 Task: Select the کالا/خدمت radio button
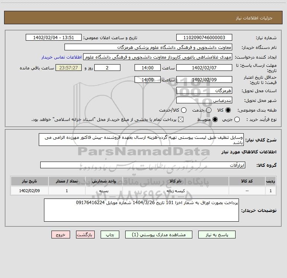pos(184,110)
